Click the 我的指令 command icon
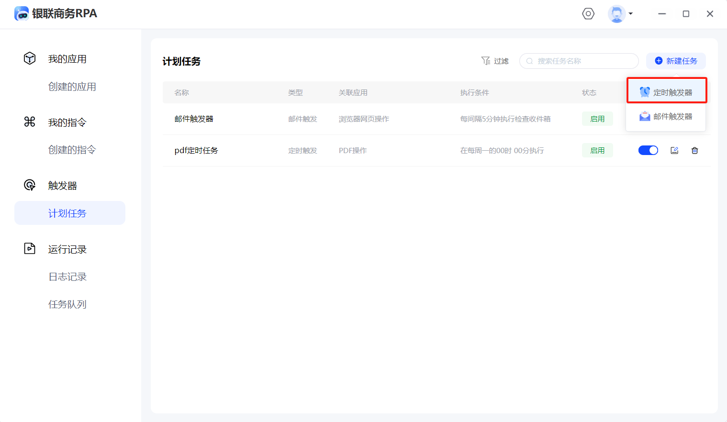Image resolution: width=727 pixels, height=422 pixels. (x=30, y=122)
